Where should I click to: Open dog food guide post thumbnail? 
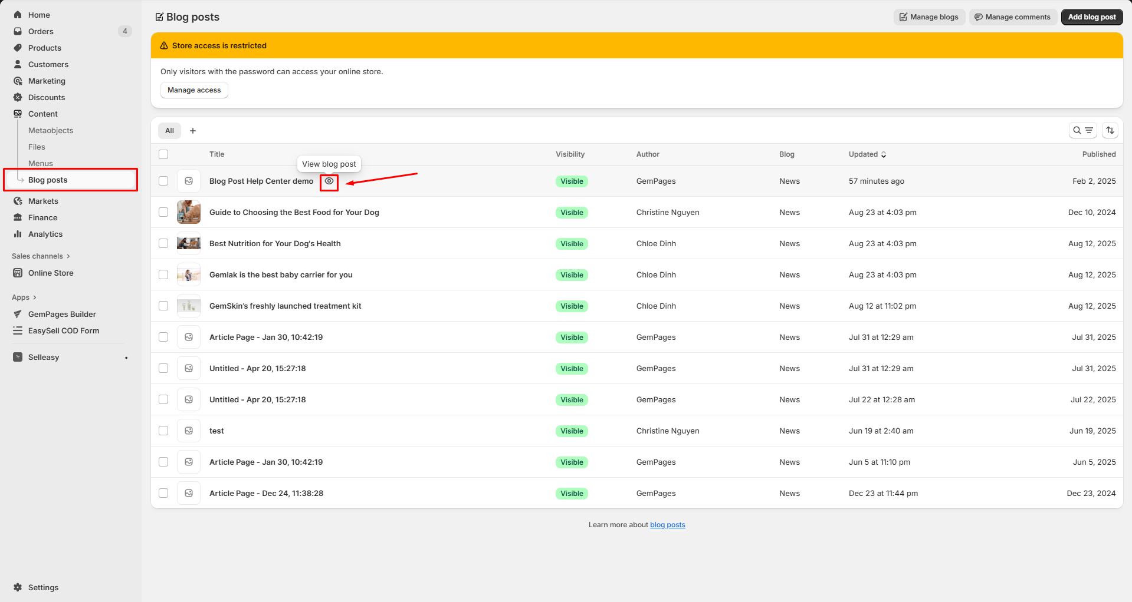pyautogui.click(x=189, y=212)
